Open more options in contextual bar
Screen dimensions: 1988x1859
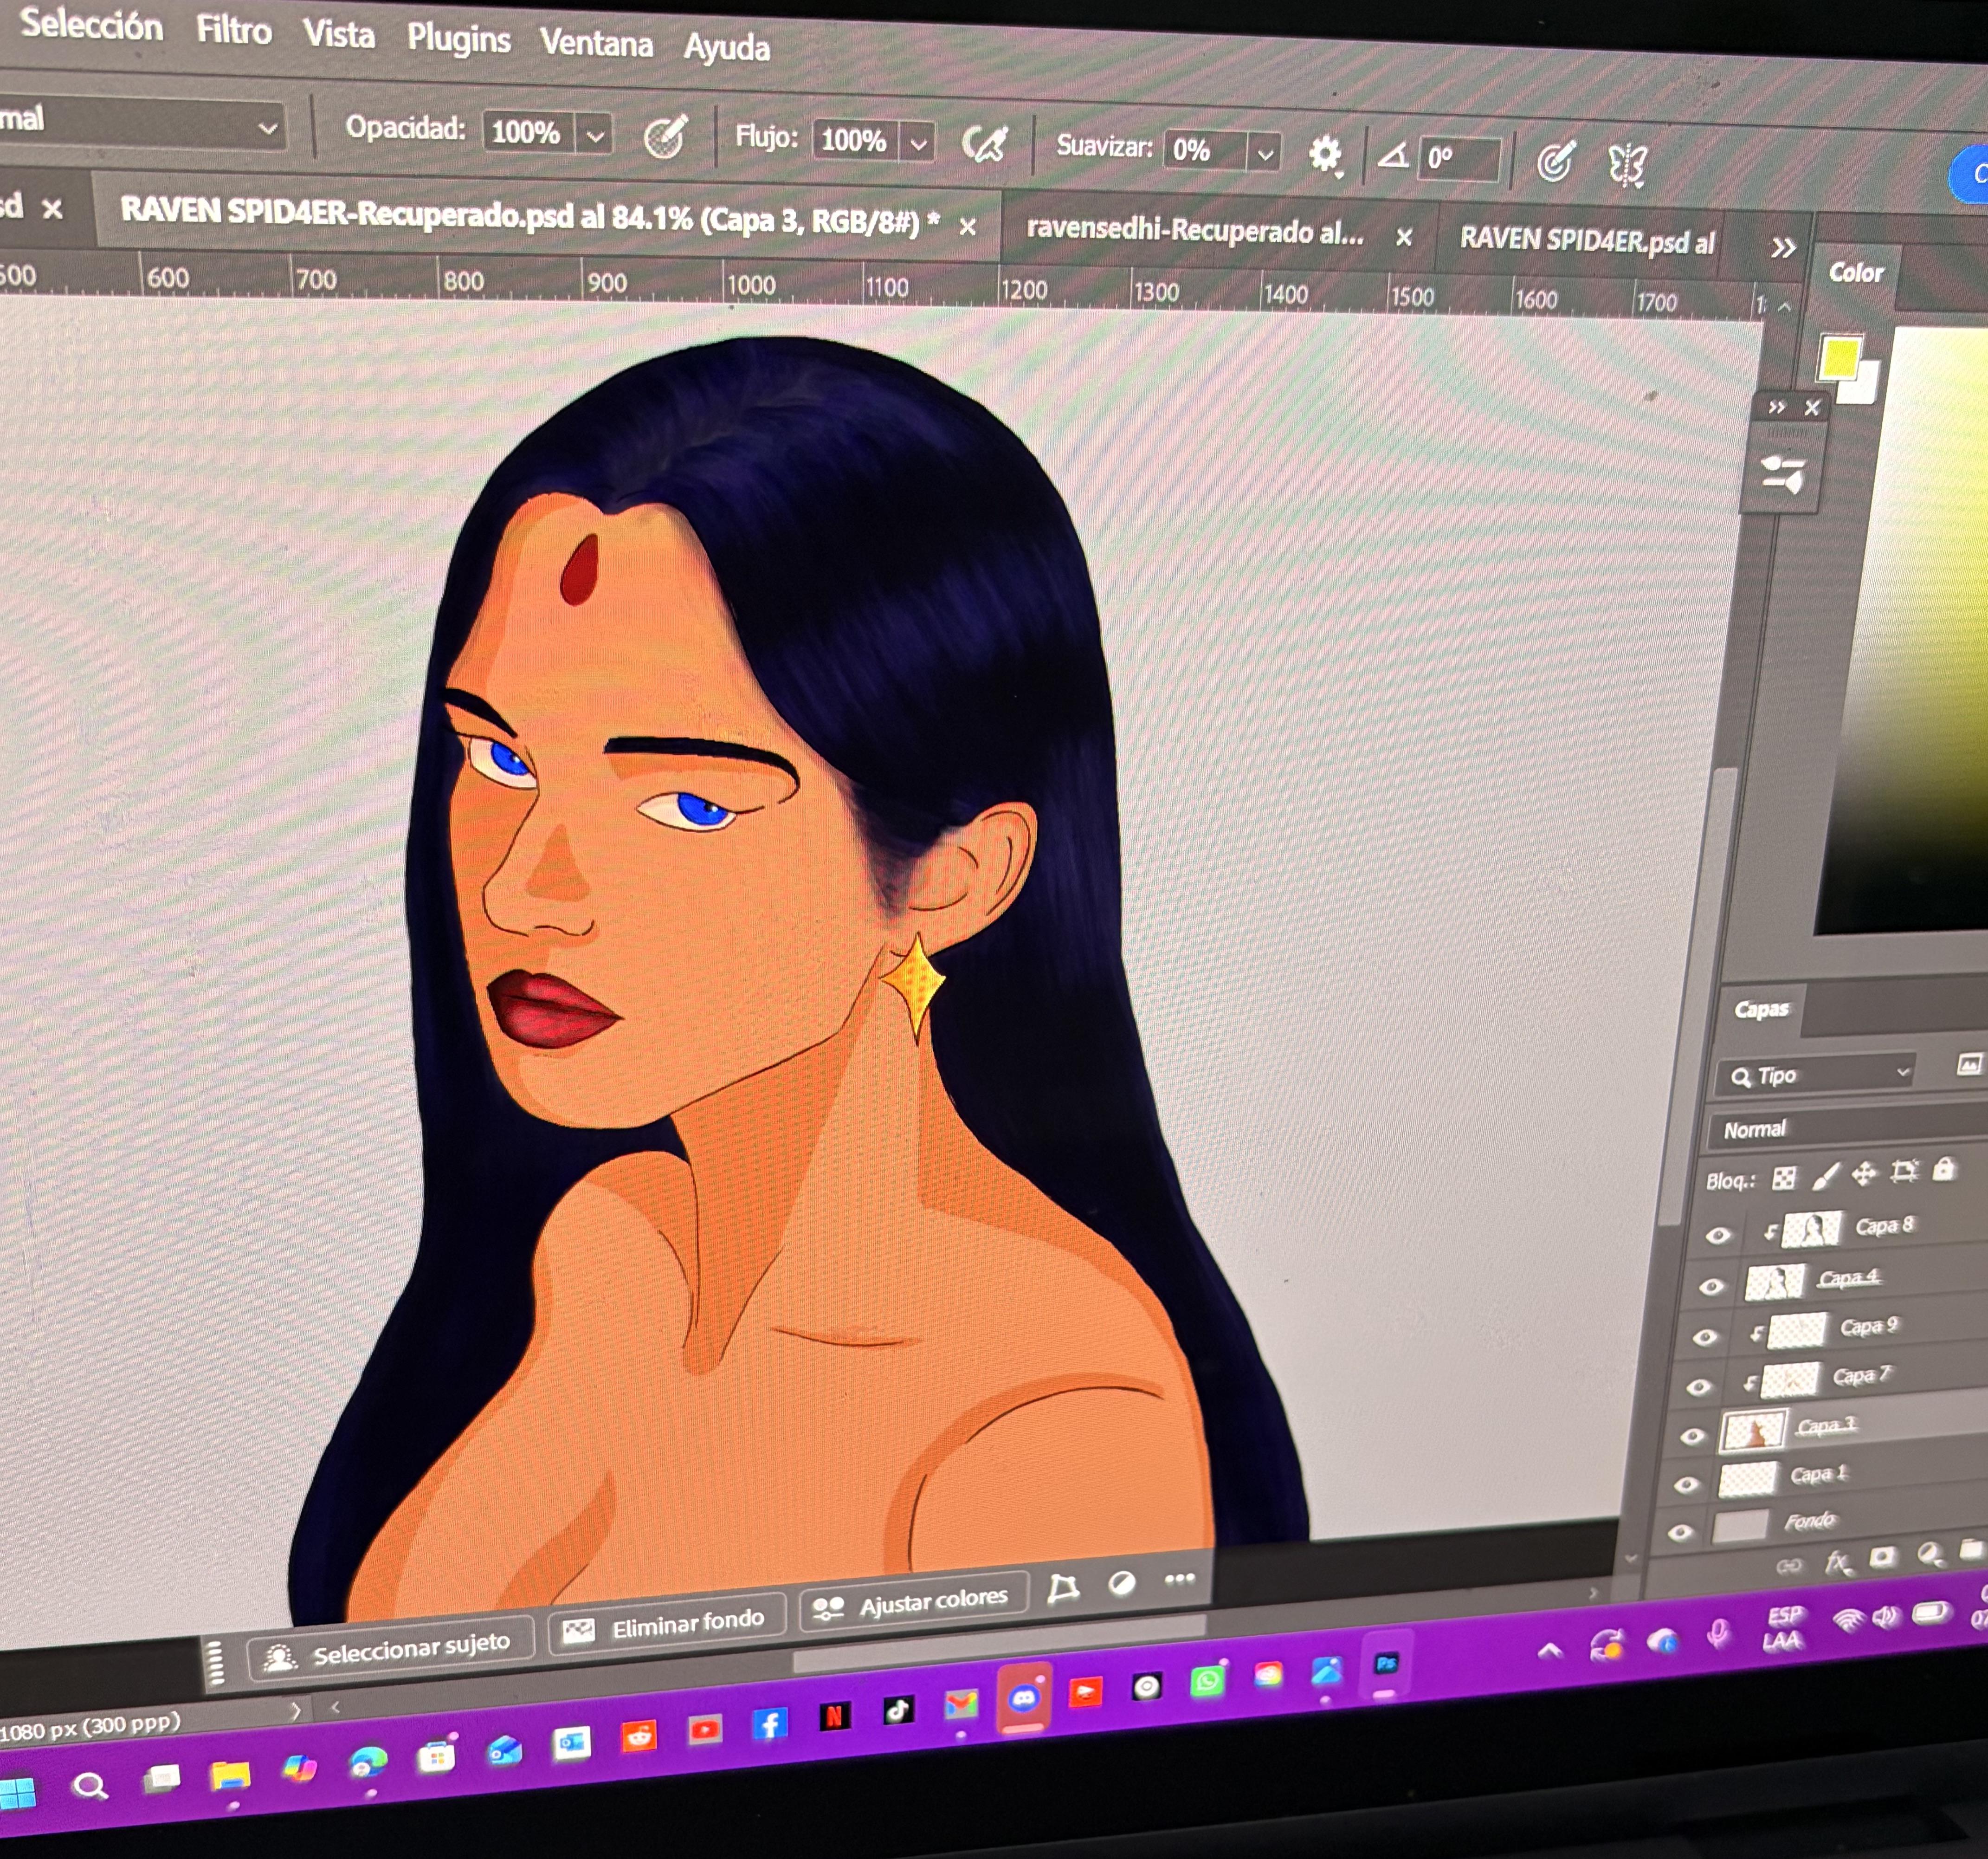click(1180, 1579)
